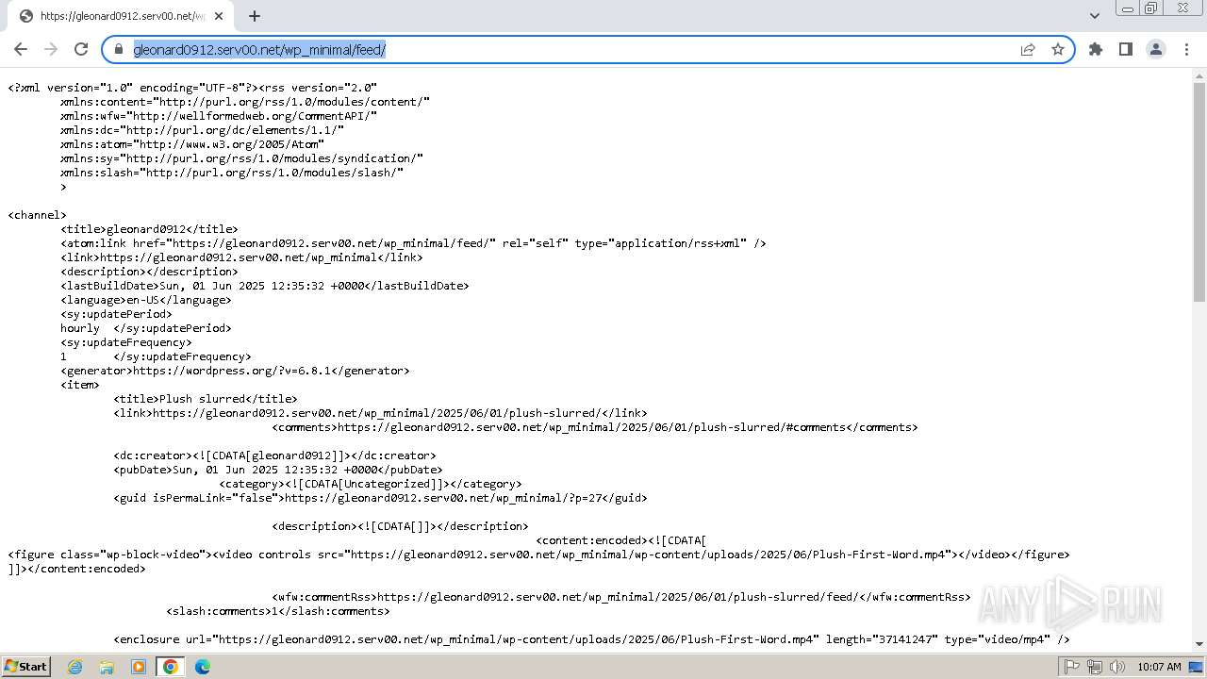Screen dimensions: 1207x679
Task: Click the <channel> opening tag
Action: point(37,215)
